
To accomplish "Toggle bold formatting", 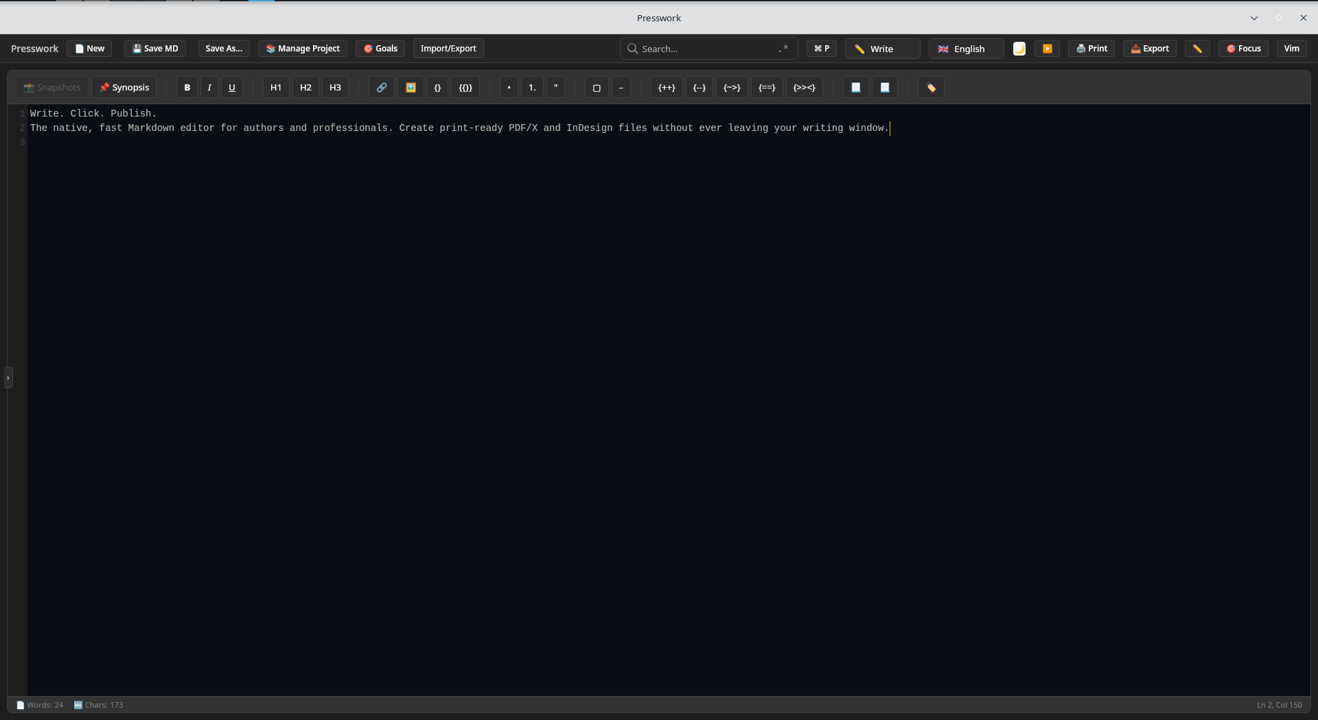I will [187, 87].
